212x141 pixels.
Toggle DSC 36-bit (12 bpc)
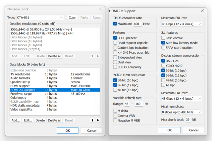[163, 75]
